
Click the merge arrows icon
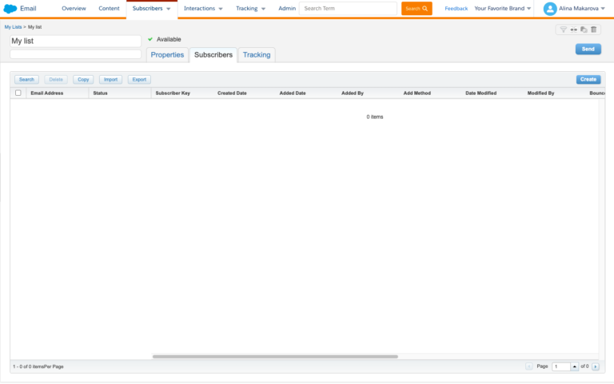click(x=573, y=30)
